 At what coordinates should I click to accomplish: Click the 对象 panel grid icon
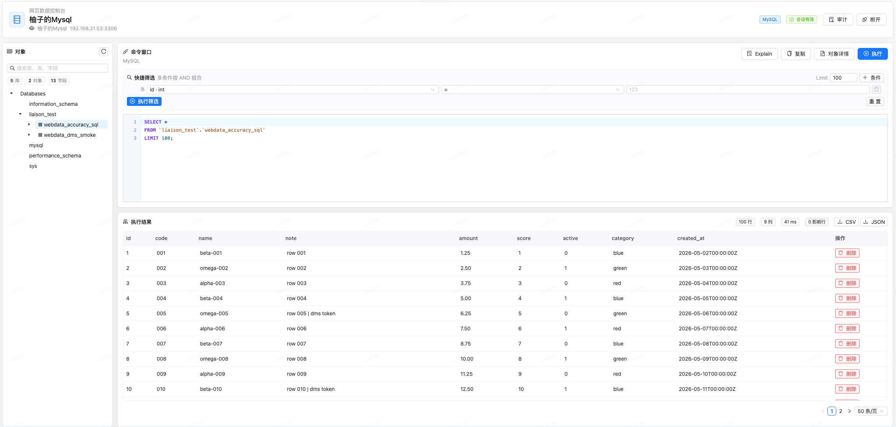click(x=10, y=52)
